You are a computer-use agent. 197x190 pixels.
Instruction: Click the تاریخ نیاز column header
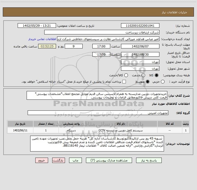point(20,124)
